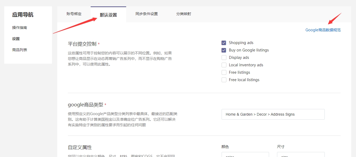The image size is (356, 157).
Task: Tick the Local inventory ads checkbox
Action: pos(224,65)
